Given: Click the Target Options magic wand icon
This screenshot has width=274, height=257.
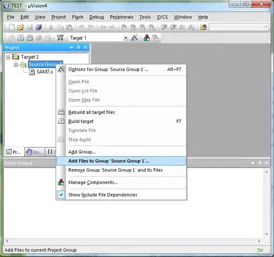Looking at the screenshot, I should [x=134, y=38].
